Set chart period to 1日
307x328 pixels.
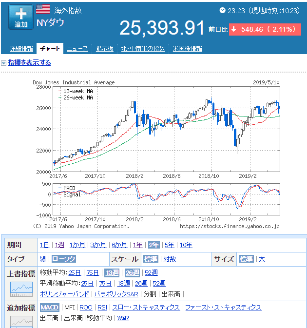click(44, 245)
